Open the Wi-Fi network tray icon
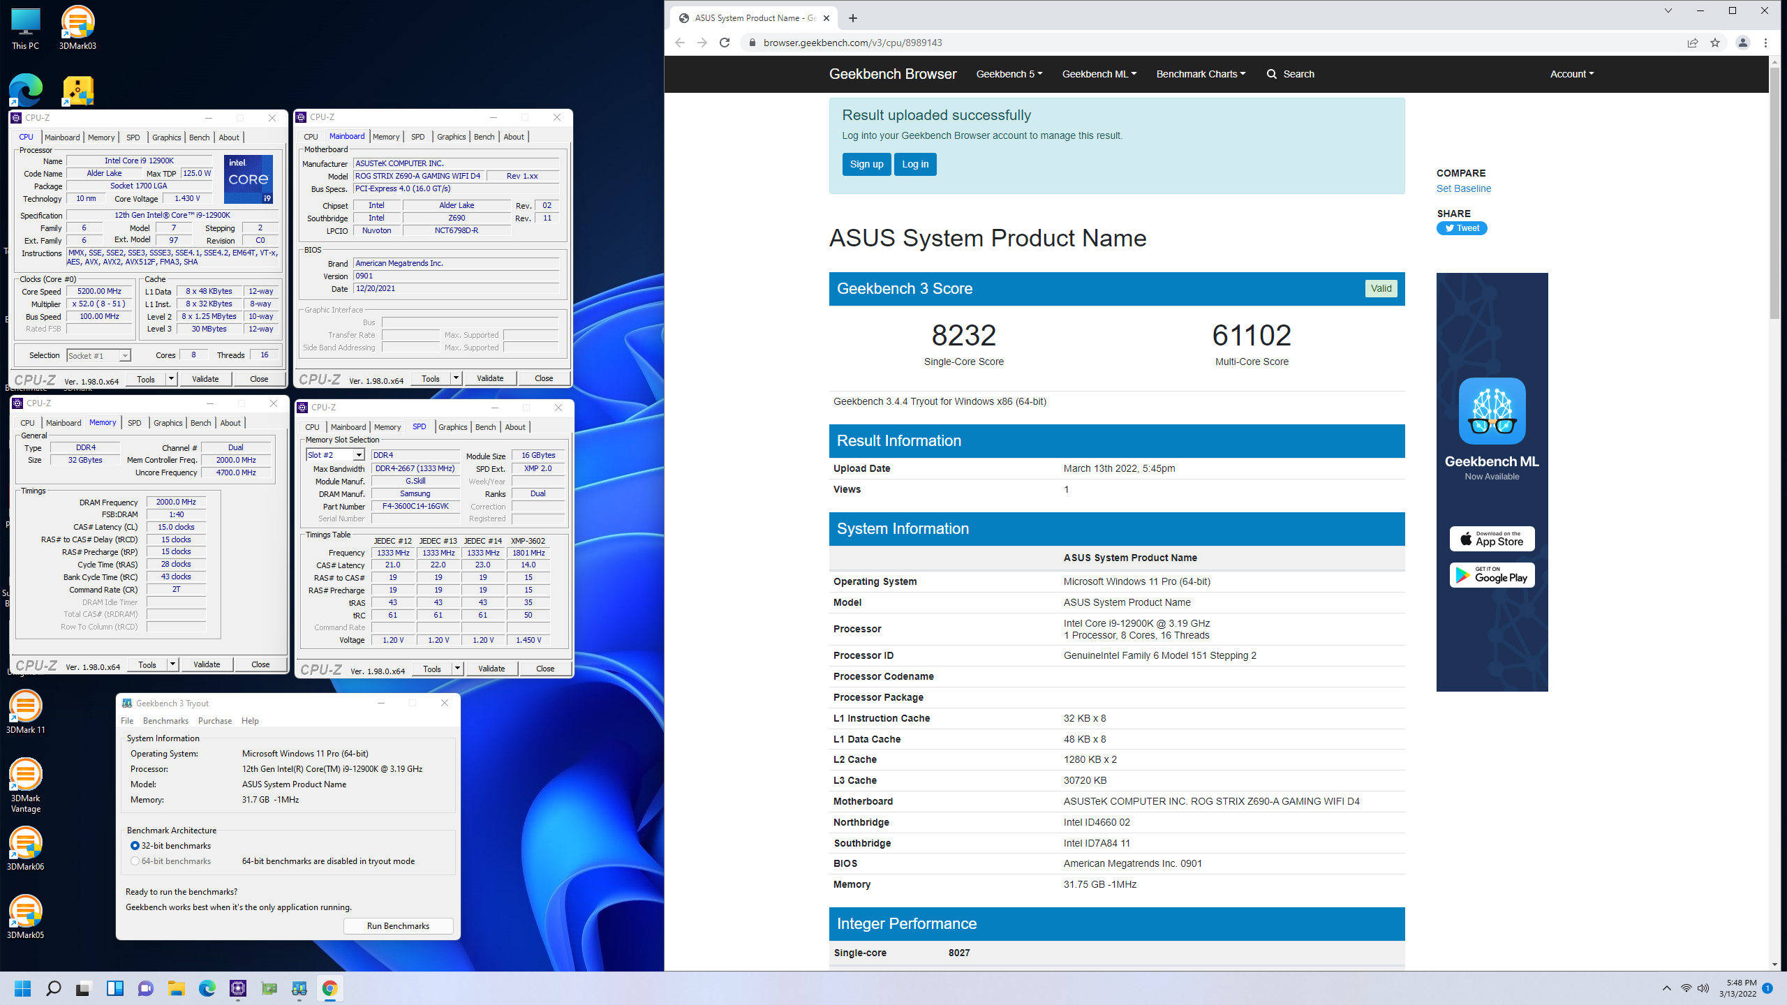1787x1005 pixels. (1686, 988)
